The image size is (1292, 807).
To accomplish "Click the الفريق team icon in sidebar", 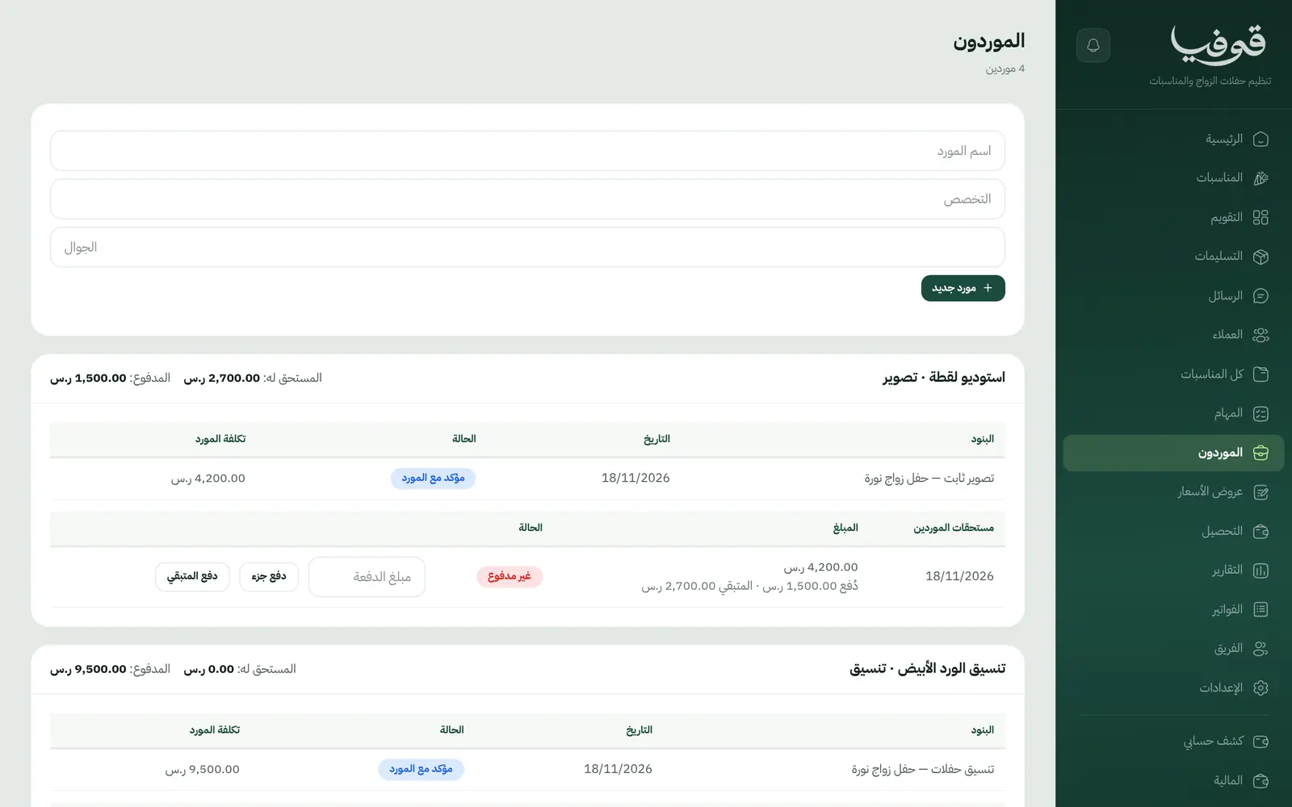I will point(1261,649).
